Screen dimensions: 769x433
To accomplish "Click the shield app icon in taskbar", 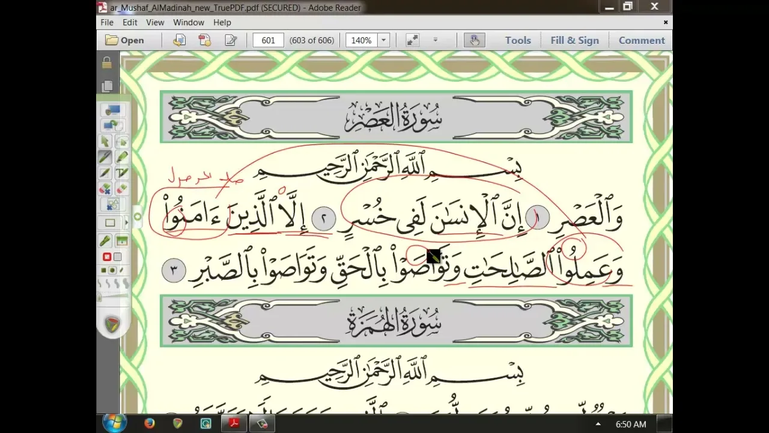I will (x=178, y=424).
